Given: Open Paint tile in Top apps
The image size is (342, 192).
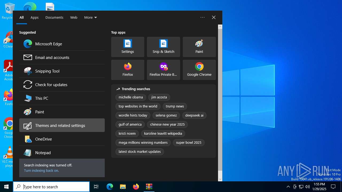Looking at the screenshot, I should (x=199, y=47).
